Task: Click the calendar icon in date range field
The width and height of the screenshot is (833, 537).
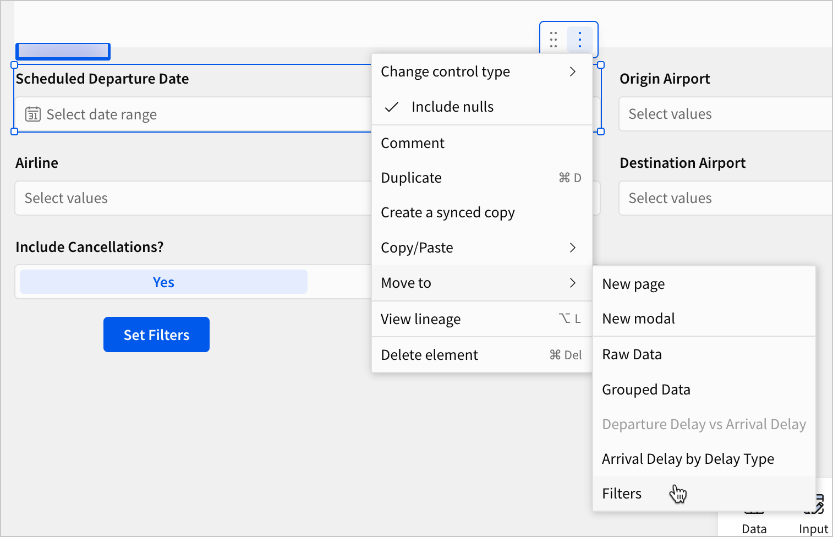Action: click(33, 114)
